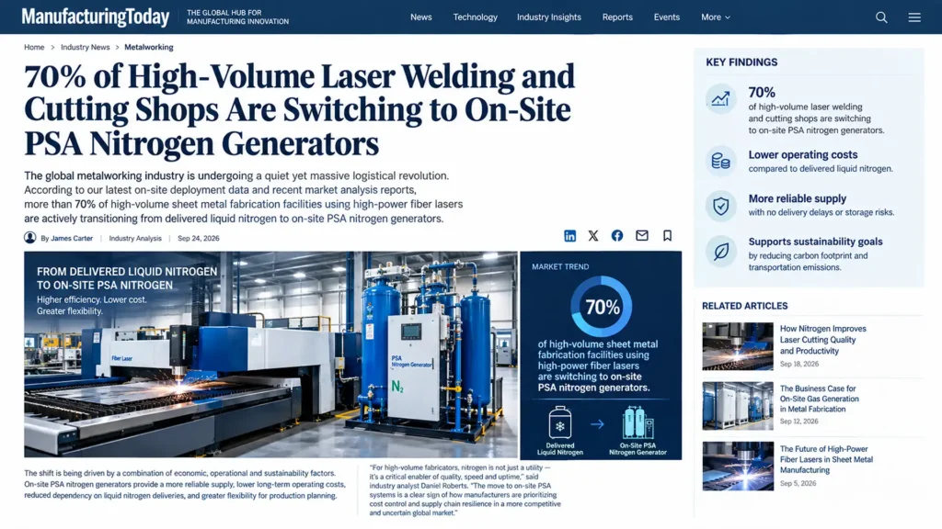Click the Sep 12, 2026 date
This screenshot has height=529, width=942.
tap(799, 422)
